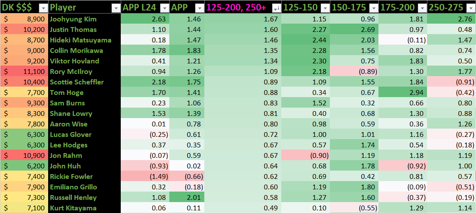The width and height of the screenshot is (476, 213).
Task: Open the 250-275 column filter dropdown
Action: tap(471, 8)
